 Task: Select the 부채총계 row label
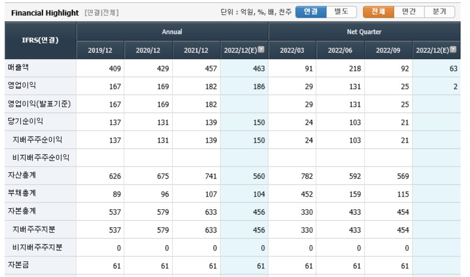click(22, 193)
